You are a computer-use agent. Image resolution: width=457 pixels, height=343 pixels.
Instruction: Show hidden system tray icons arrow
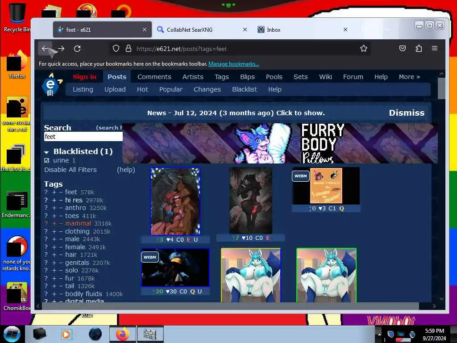379,334
